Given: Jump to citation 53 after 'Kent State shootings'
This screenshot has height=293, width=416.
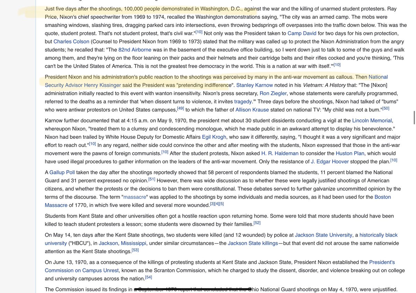Looking at the screenshot, I should click(x=135, y=249).
